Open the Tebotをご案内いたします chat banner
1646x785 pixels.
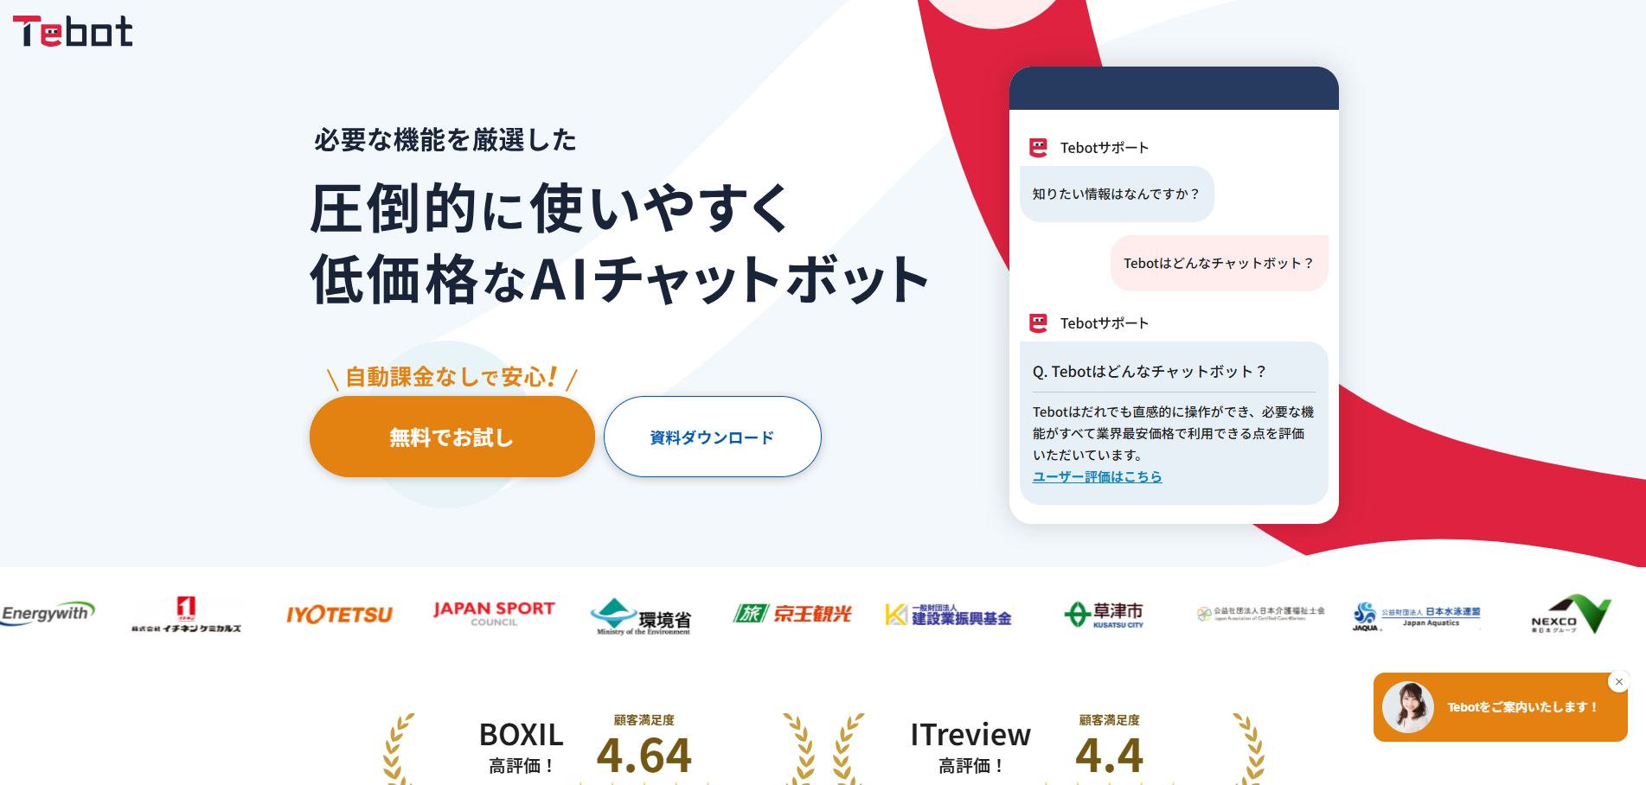coord(1521,707)
